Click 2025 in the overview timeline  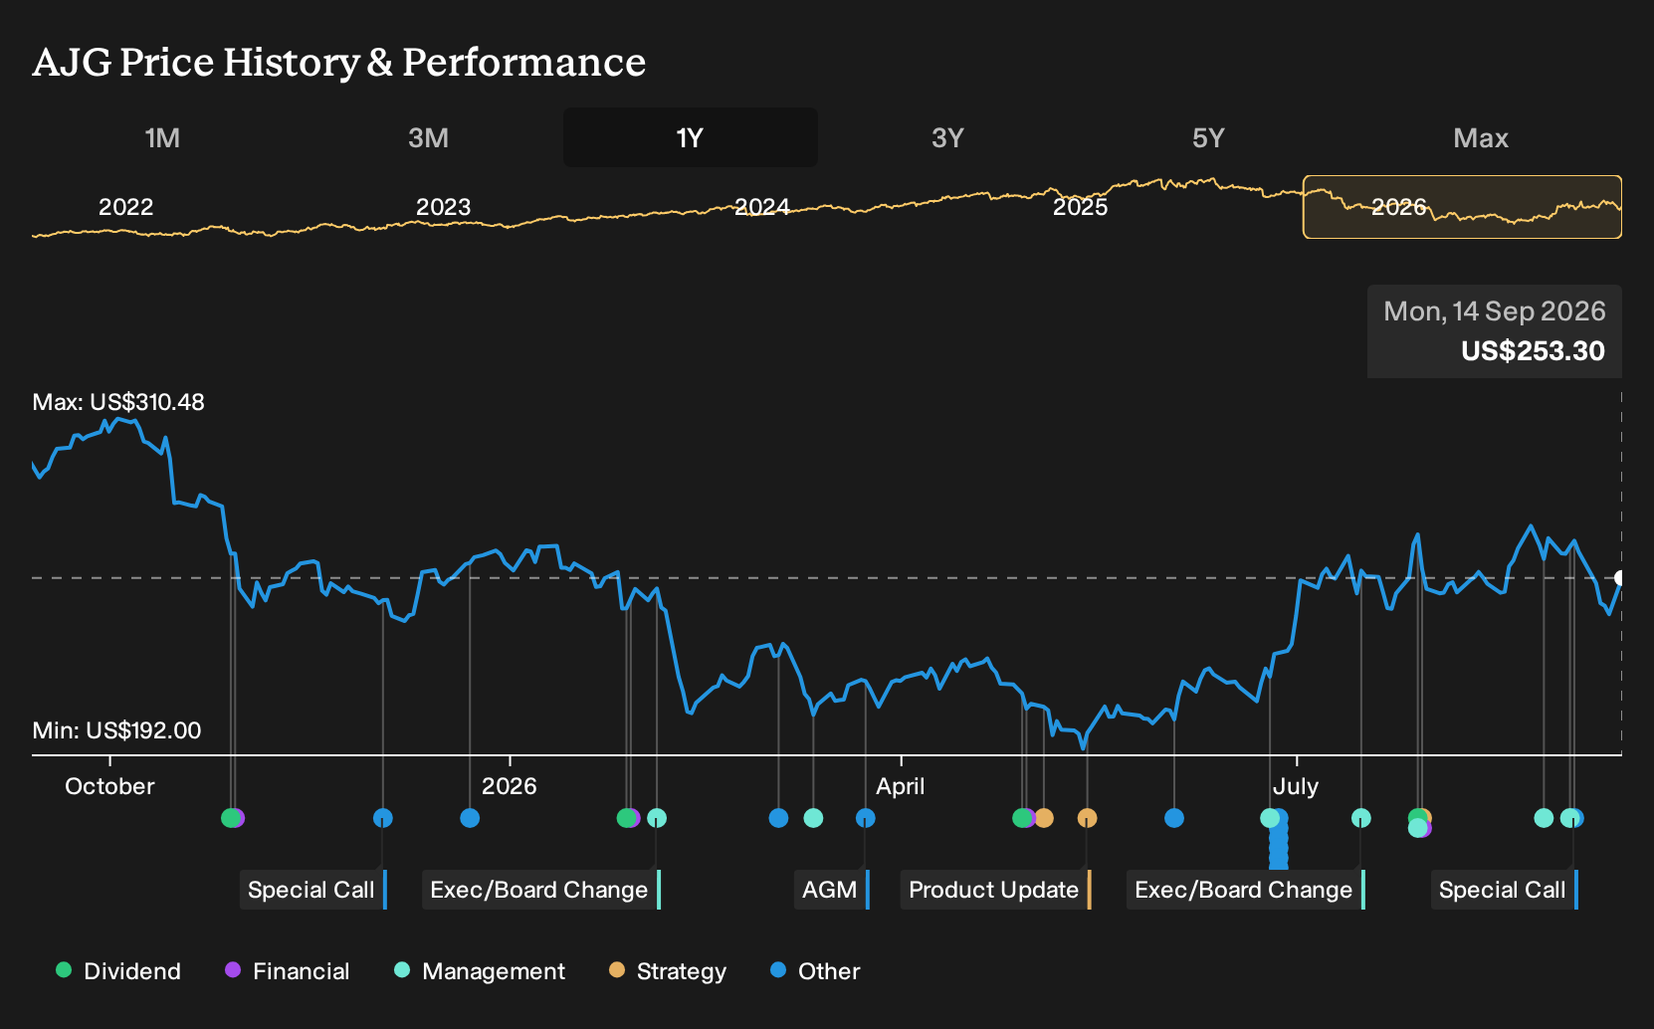pos(1080,207)
